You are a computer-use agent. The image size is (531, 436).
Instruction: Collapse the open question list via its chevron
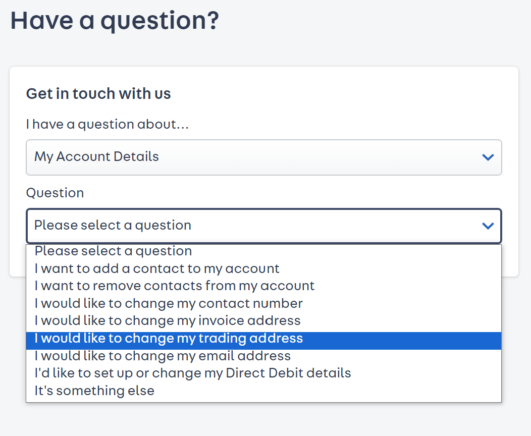click(488, 226)
